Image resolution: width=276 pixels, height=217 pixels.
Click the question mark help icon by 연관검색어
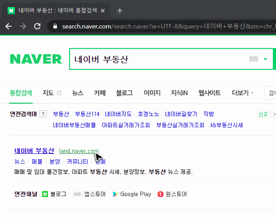(43, 114)
